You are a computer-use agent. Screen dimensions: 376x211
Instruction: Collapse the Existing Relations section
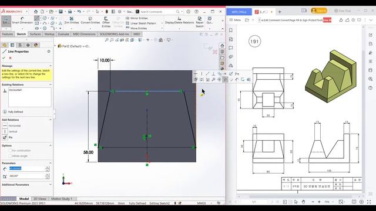[51, 84]
